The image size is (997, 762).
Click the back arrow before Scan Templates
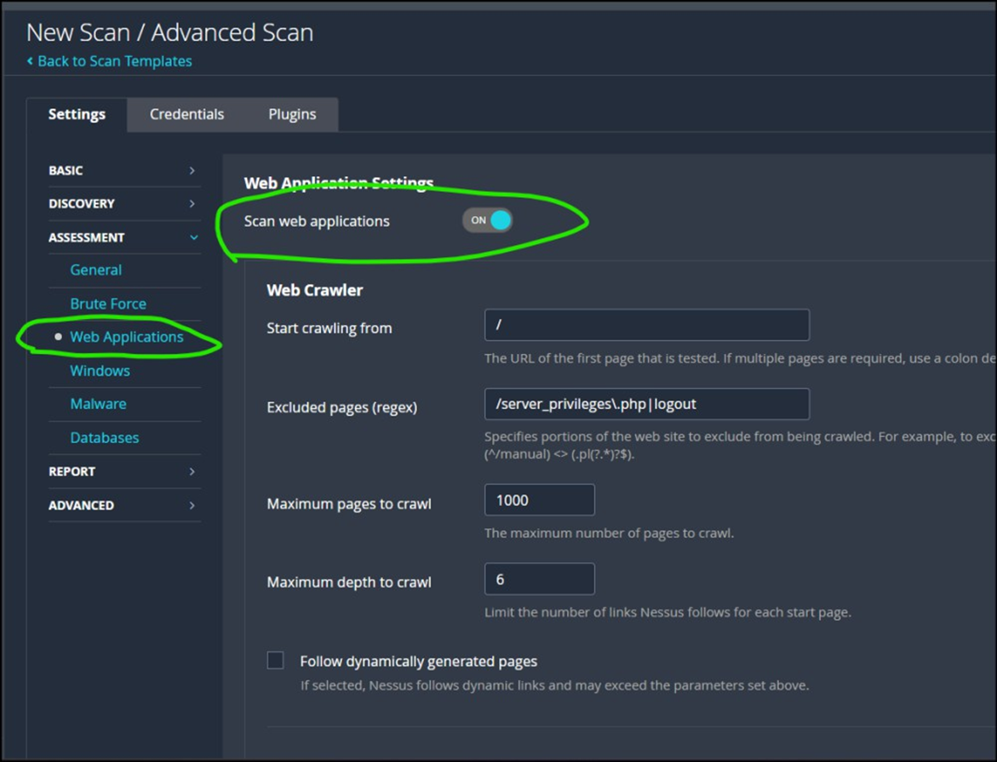coord(30,61)
